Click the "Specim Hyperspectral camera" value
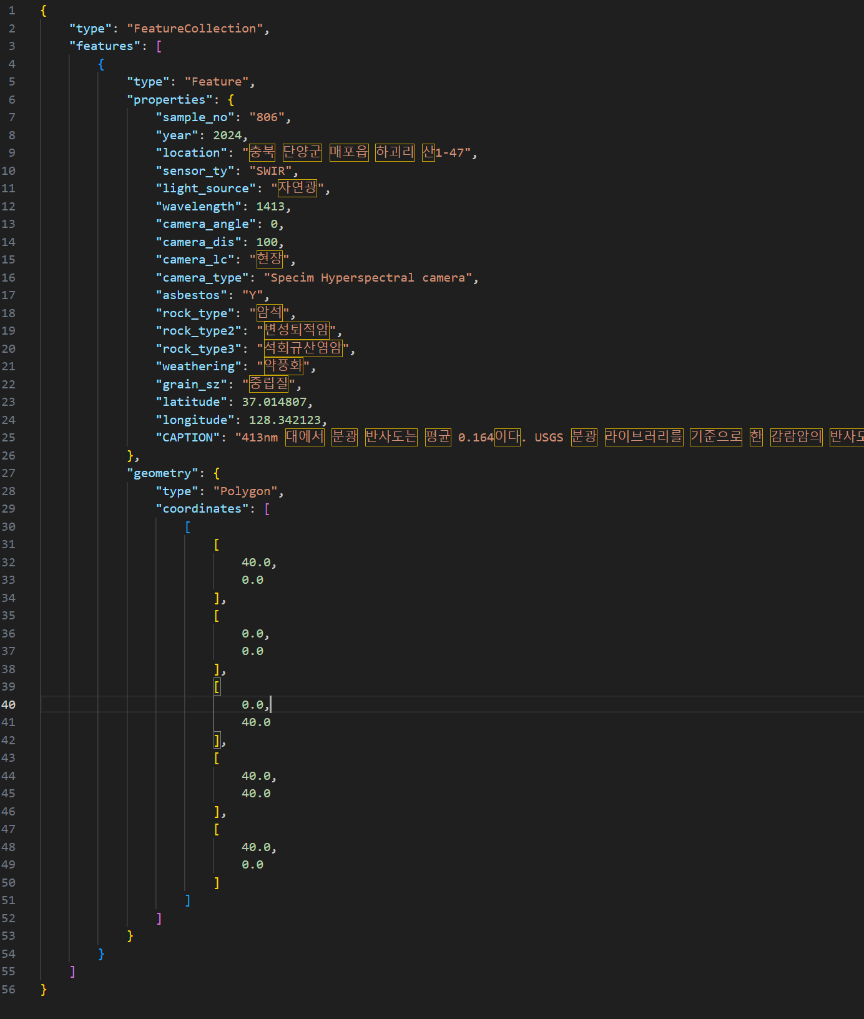This screenshot has height=1019, width=864. [x=368, y=277]
